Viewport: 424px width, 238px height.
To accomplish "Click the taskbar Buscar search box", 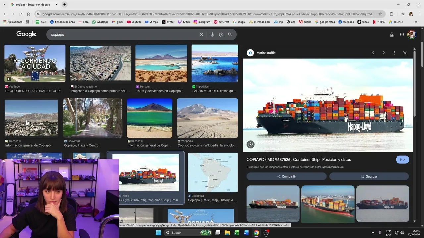I will tap(188, 233).
